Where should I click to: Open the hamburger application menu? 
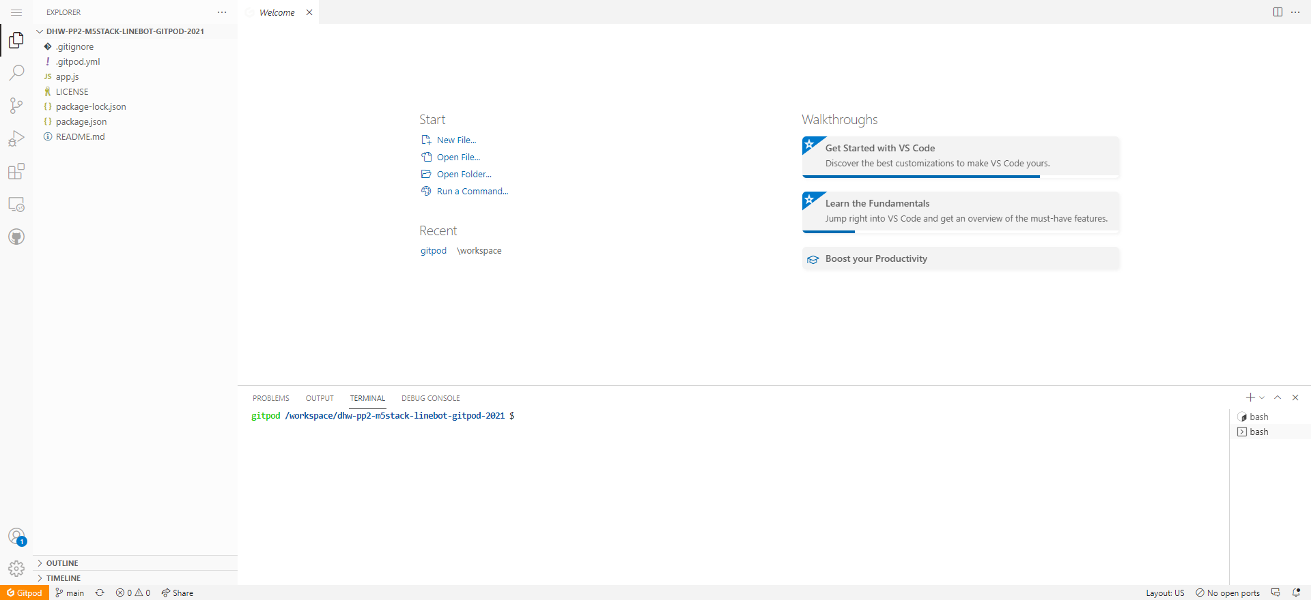click(16, 12)
